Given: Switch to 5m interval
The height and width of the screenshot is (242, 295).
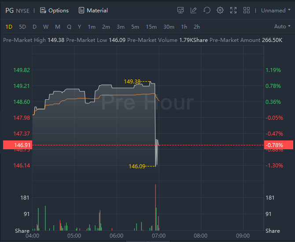Looking at the screenshot, I should (x=135, y=27).
